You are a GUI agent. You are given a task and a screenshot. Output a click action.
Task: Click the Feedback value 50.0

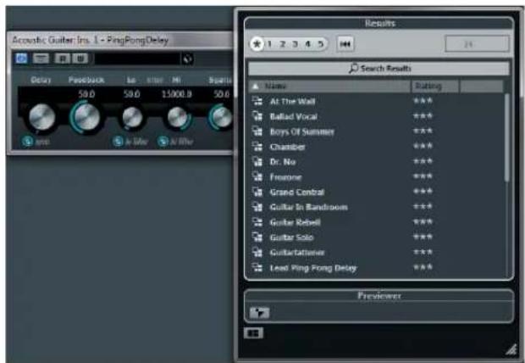click(x=86, y=94)
